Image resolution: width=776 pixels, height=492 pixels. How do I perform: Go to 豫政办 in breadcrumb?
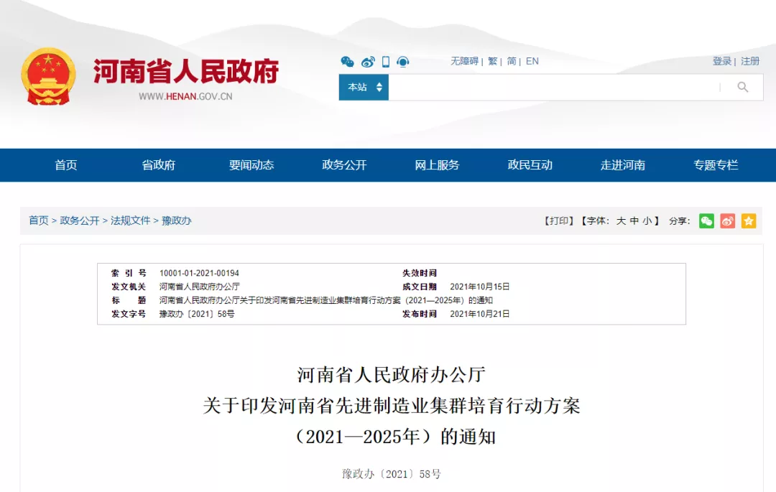click(x=176, y=221)
